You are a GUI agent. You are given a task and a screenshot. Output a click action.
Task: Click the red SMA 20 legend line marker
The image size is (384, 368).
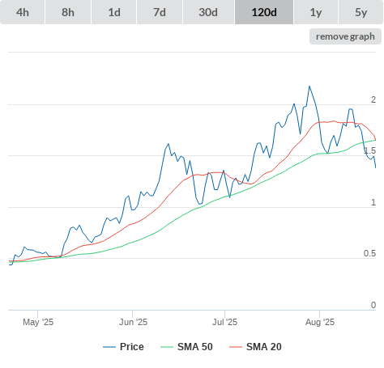236,347
